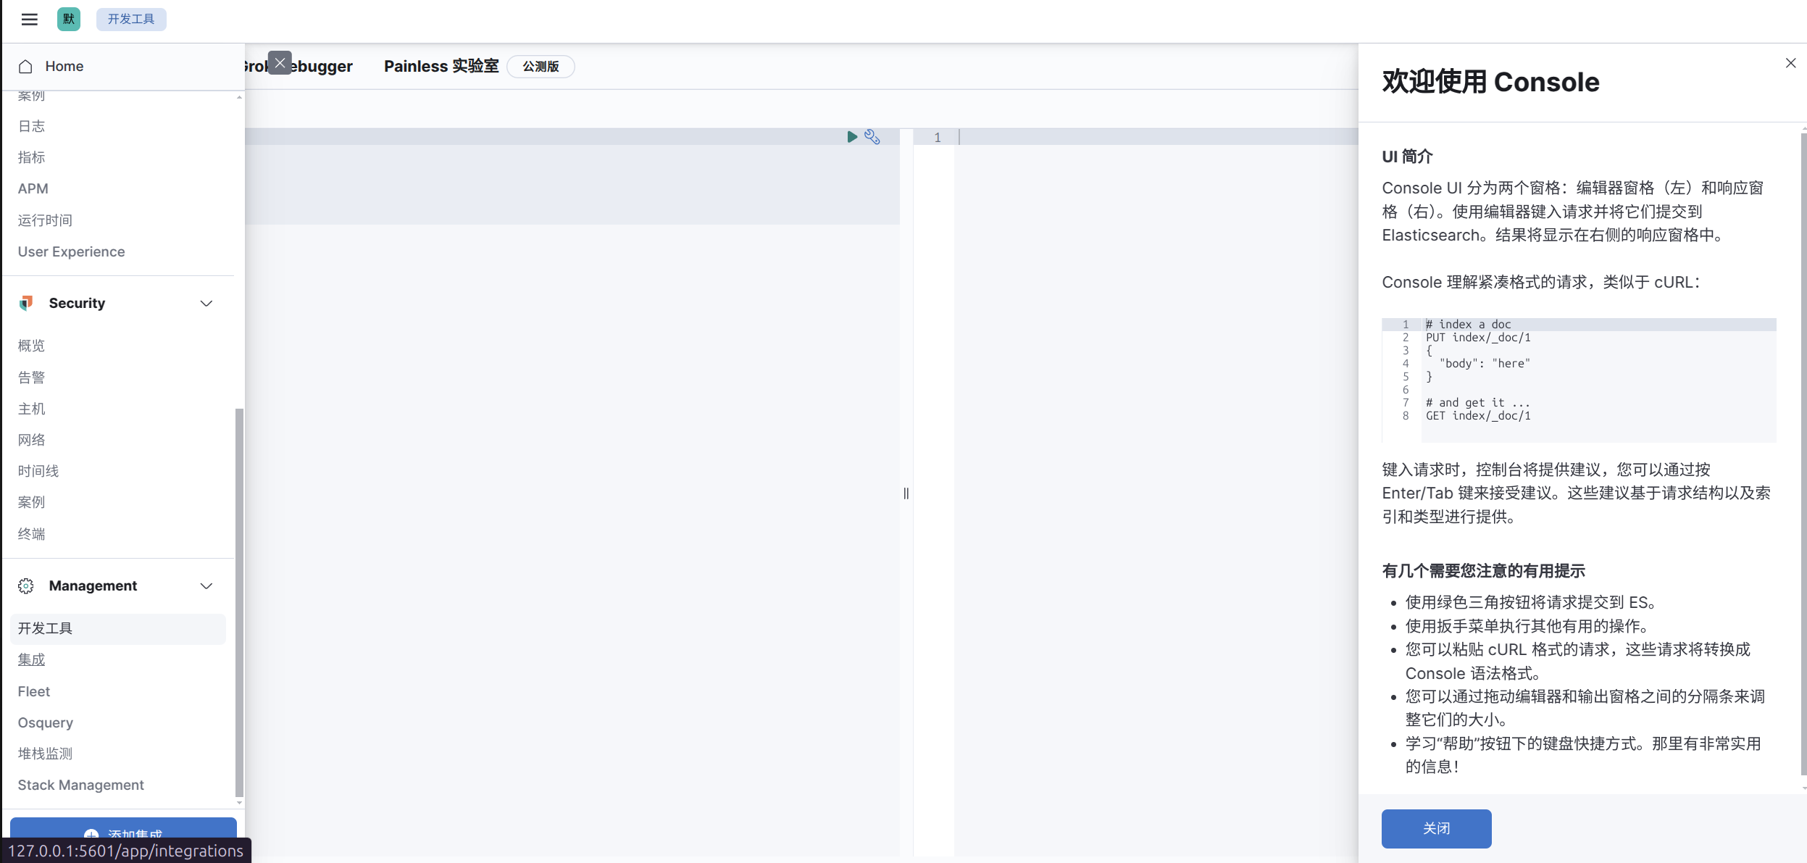1807x863 pixels.
Task: Click the UI 简介 heading
Action: [x=1407, y=157]
